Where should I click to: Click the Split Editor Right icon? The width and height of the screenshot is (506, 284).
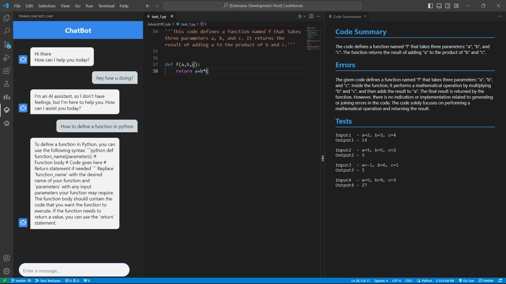tap(311, 16)
